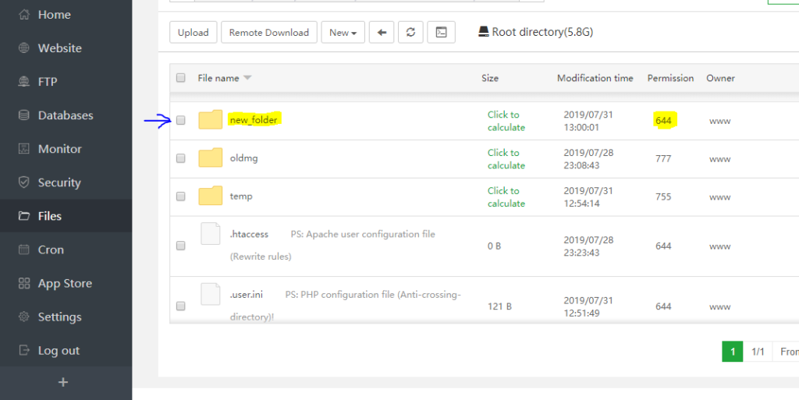799x400 pixels.
Task: Open the oldmg directory name
Action: click(x=243, y=158)
